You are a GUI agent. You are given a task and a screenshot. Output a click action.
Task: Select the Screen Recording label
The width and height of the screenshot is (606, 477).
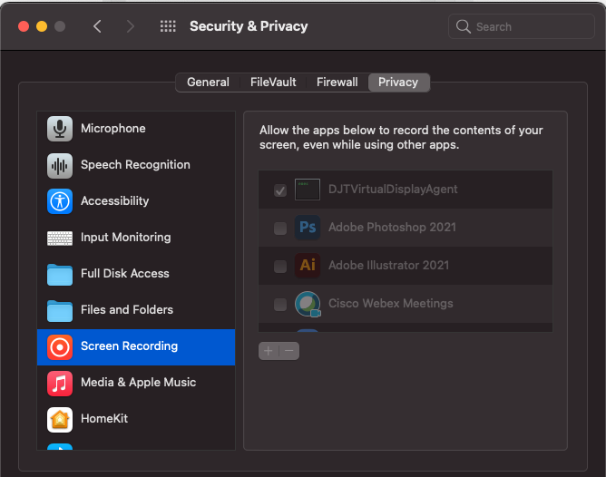pos(129,346)
